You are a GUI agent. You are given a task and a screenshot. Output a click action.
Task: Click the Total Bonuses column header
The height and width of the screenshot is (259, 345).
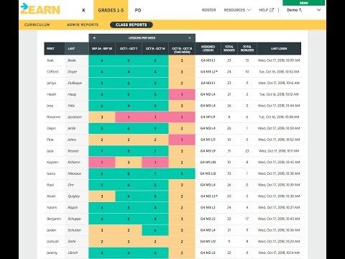coord(247,49)
